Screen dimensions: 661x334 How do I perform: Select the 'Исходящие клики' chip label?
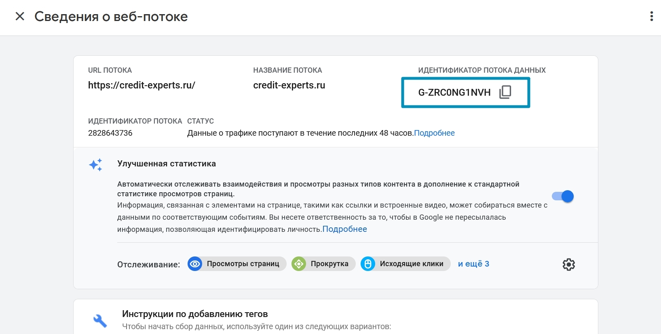(412, 264)
